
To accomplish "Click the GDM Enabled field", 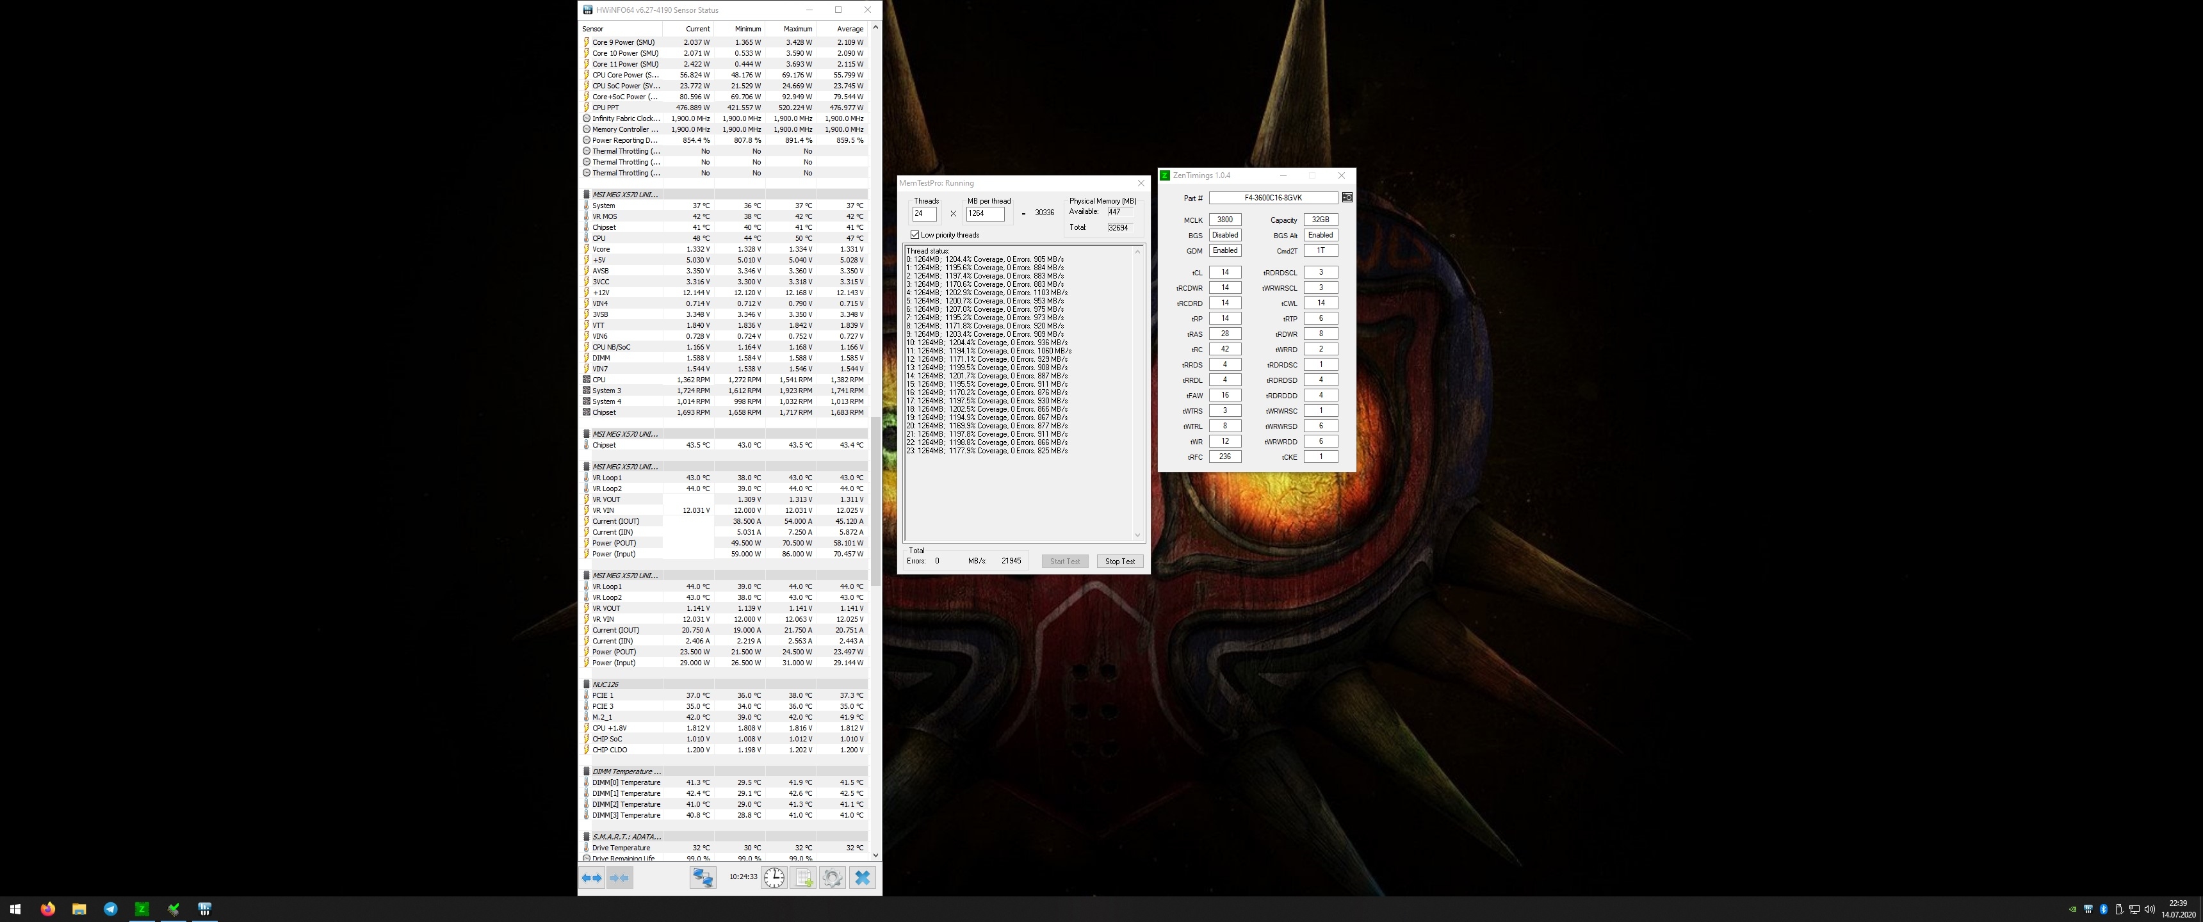I will 1224,250.
